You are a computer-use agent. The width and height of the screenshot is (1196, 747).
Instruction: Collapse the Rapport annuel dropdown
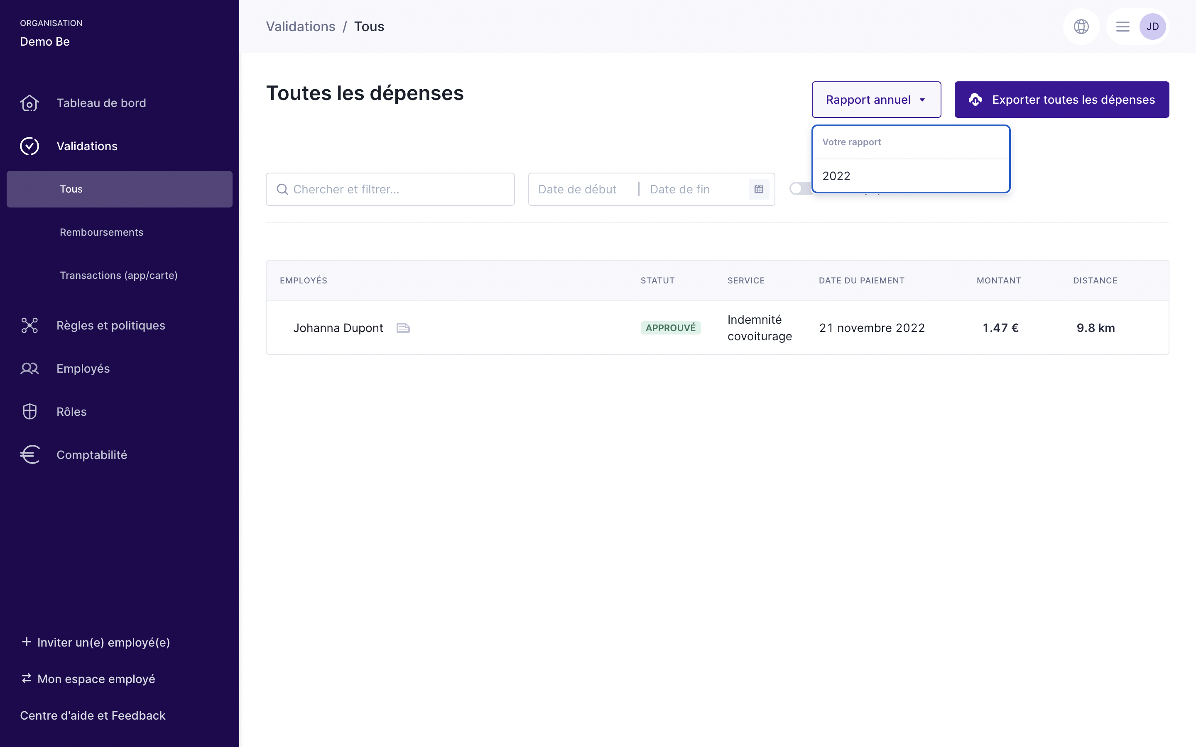[876, 100]
